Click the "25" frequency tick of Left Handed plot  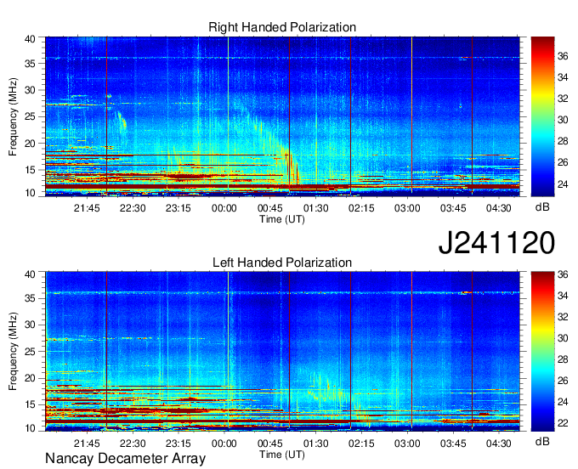tap(30, 352)
